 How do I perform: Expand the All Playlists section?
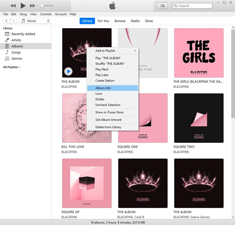click(x=12, y=67)
